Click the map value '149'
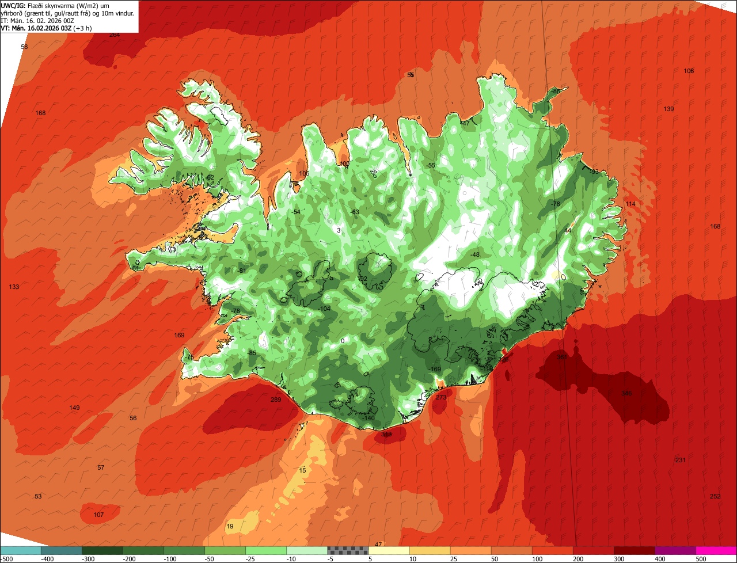 pos(74,408)
